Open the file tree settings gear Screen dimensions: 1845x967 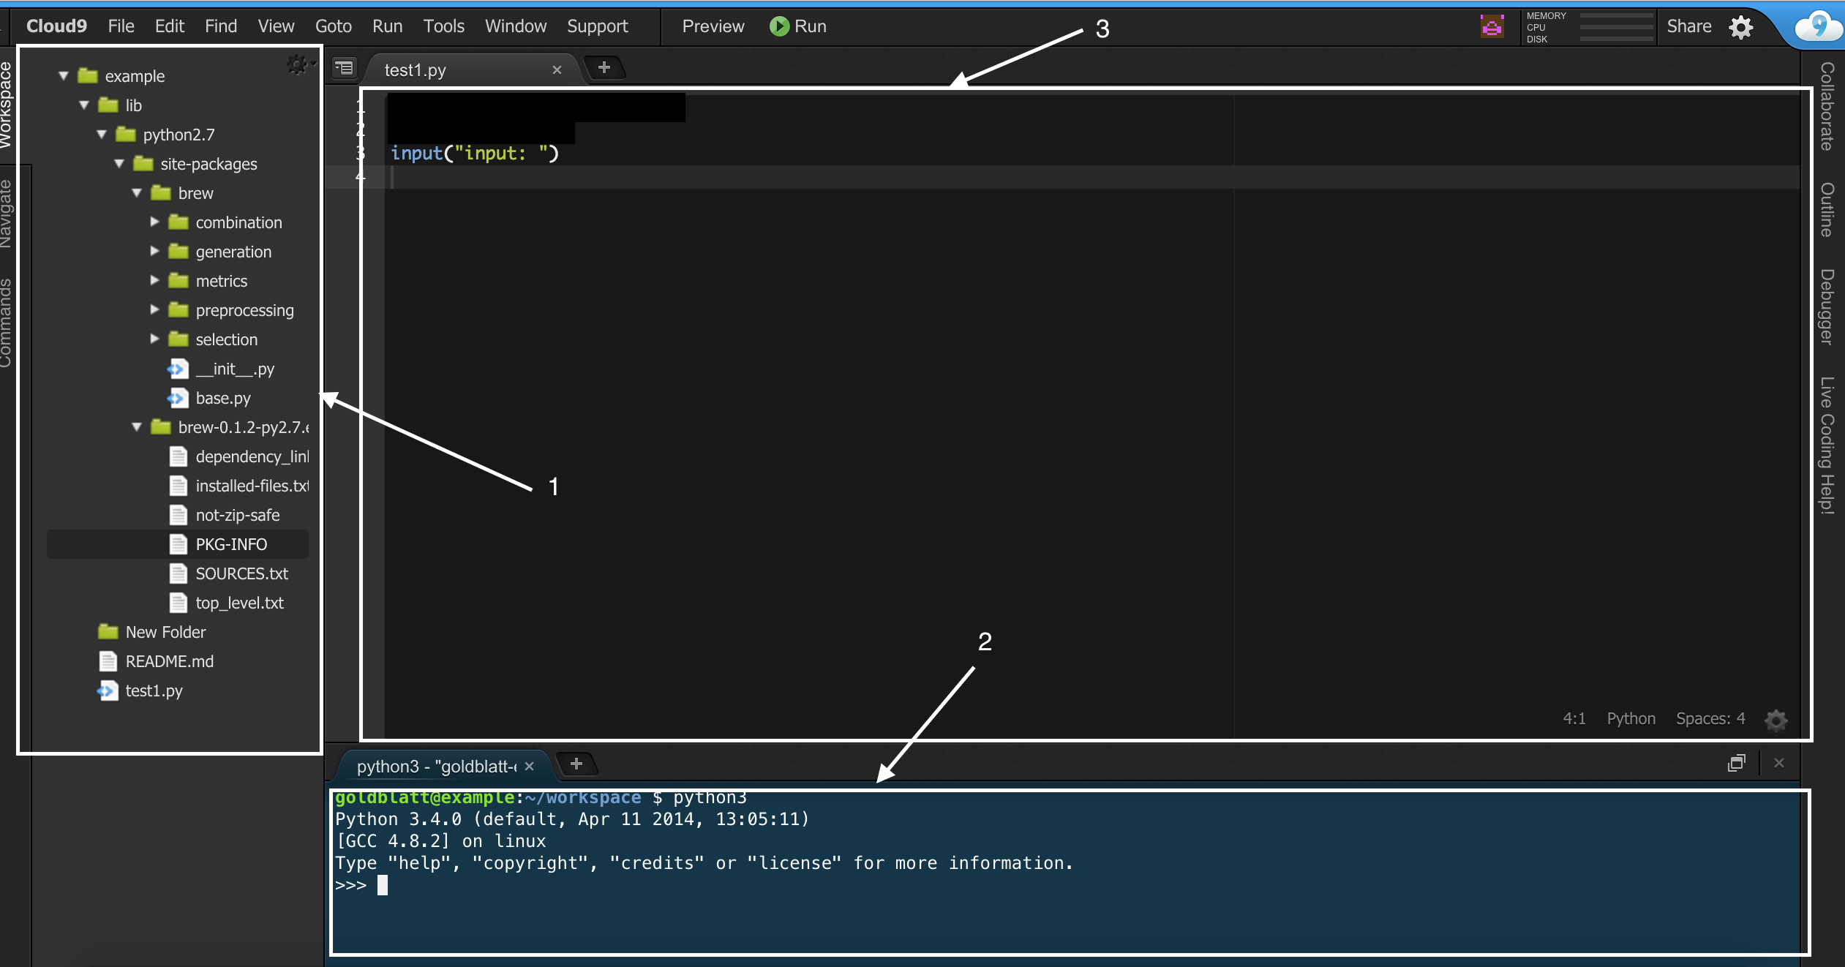click(298, 65)
